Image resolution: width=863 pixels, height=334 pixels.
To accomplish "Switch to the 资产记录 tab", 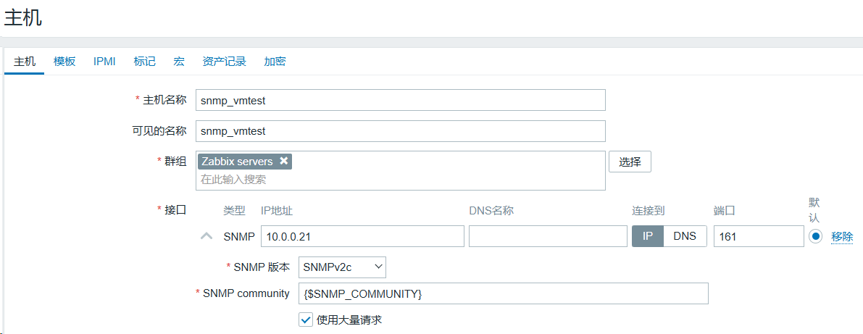I will (x=224, y=62).
